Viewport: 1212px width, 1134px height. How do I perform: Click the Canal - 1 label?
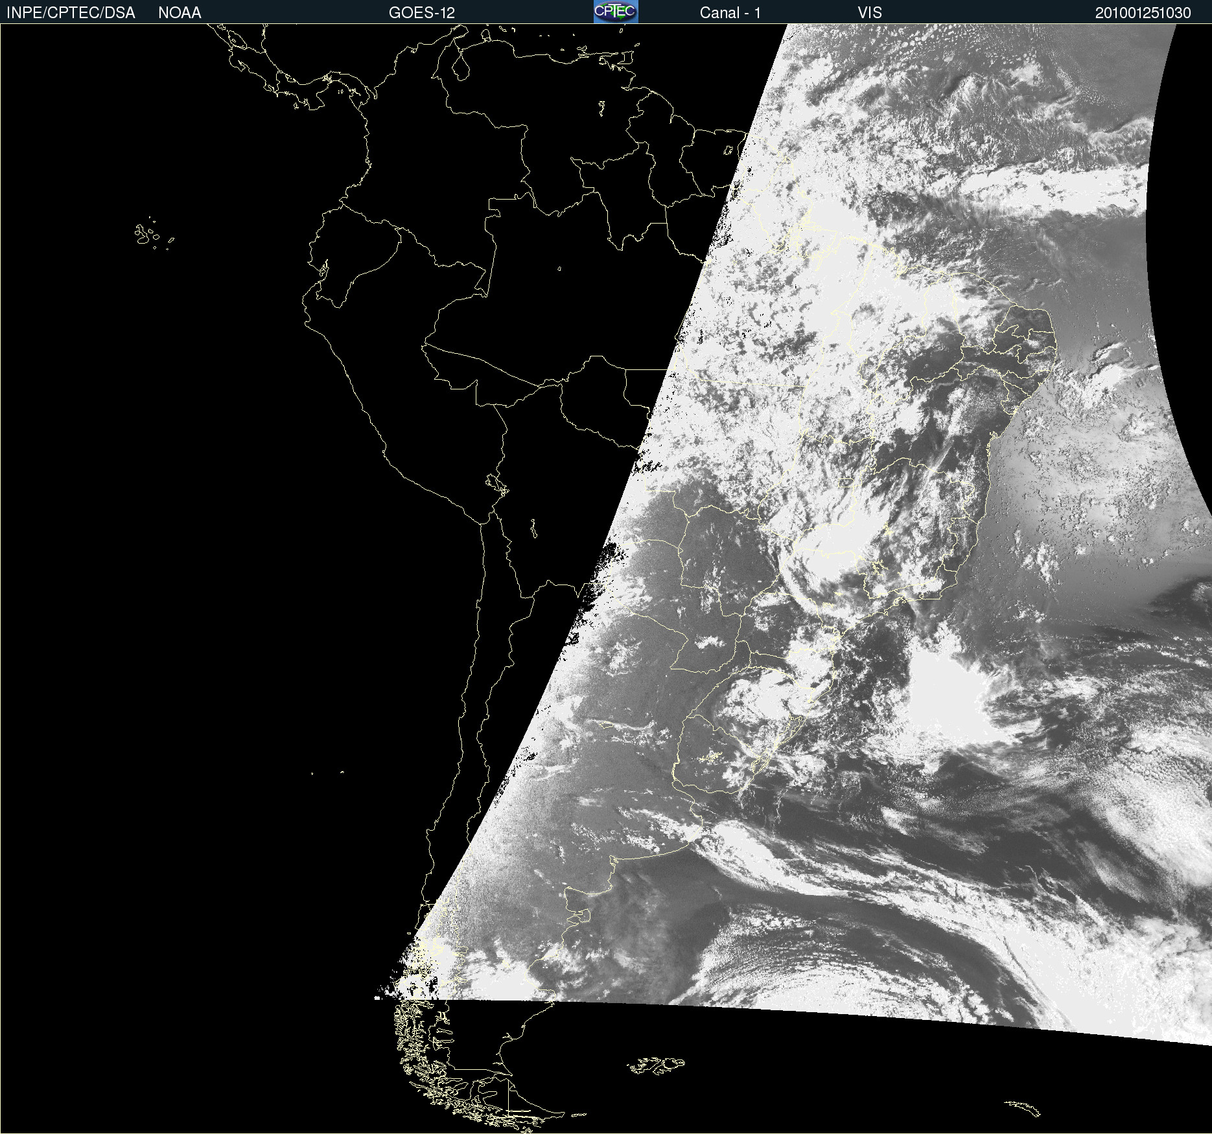[730, 13]
